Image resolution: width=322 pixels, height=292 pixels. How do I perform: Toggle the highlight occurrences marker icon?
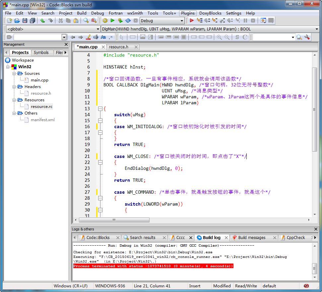[88, 37]
